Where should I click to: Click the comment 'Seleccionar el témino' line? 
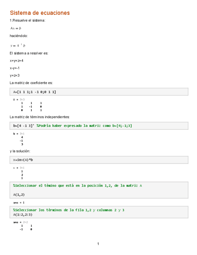click(77, 186)
